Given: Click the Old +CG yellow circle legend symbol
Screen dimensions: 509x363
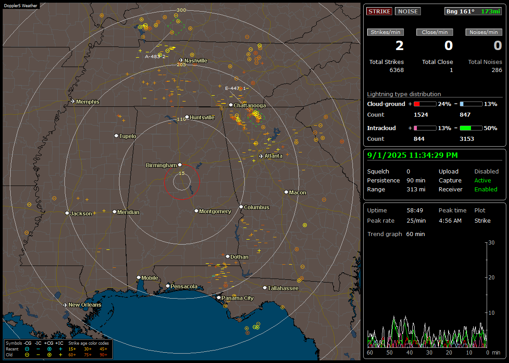Looking at the screenshot, I should coord(49,355).
